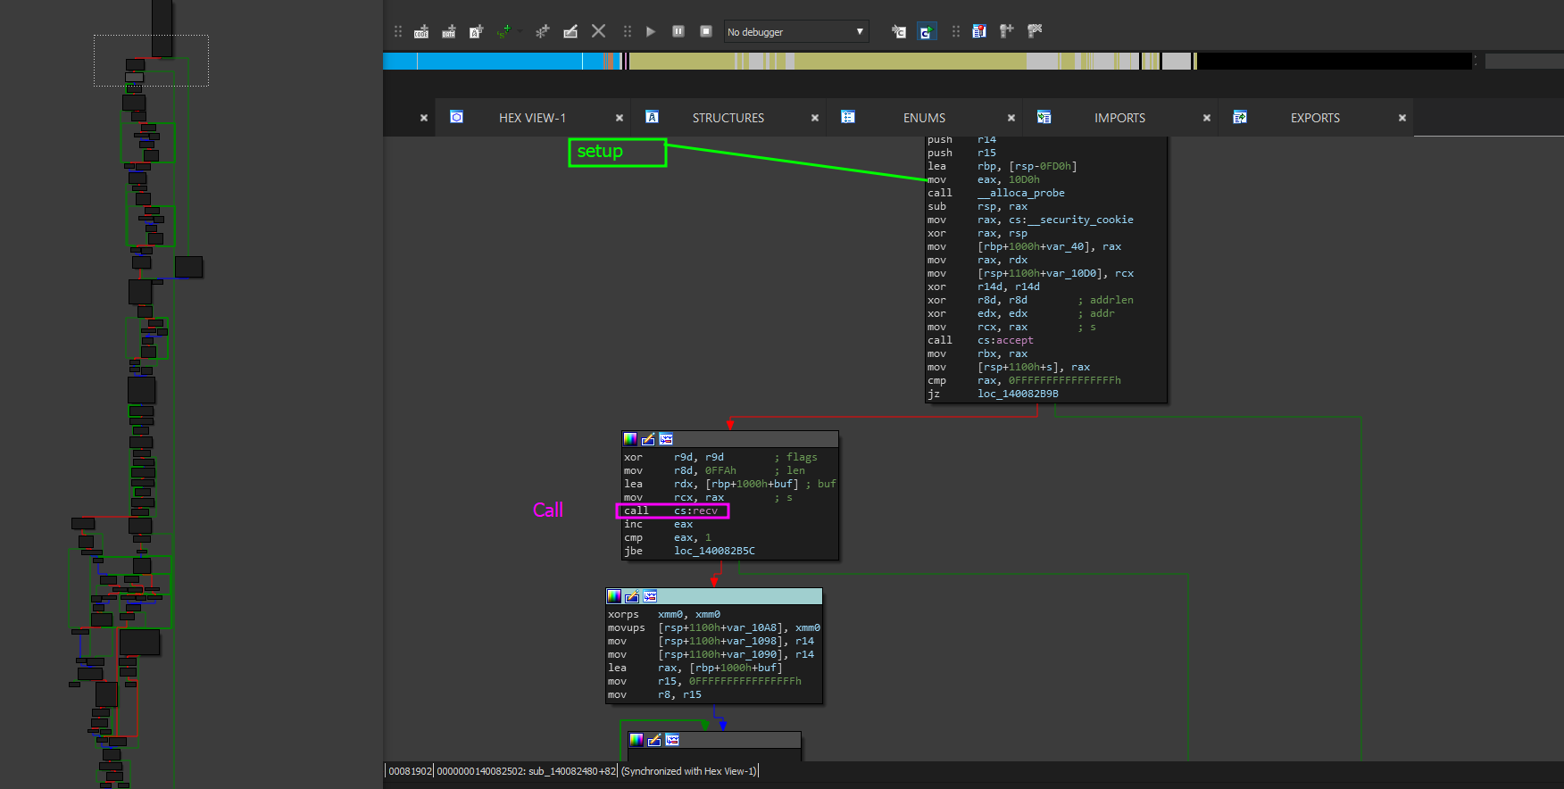
Task: Pause the process from the debugger toolbar
Action: coord(678,31)
